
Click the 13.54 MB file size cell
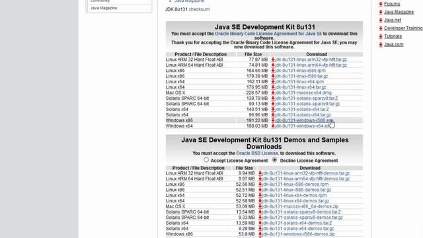(245, 212)
